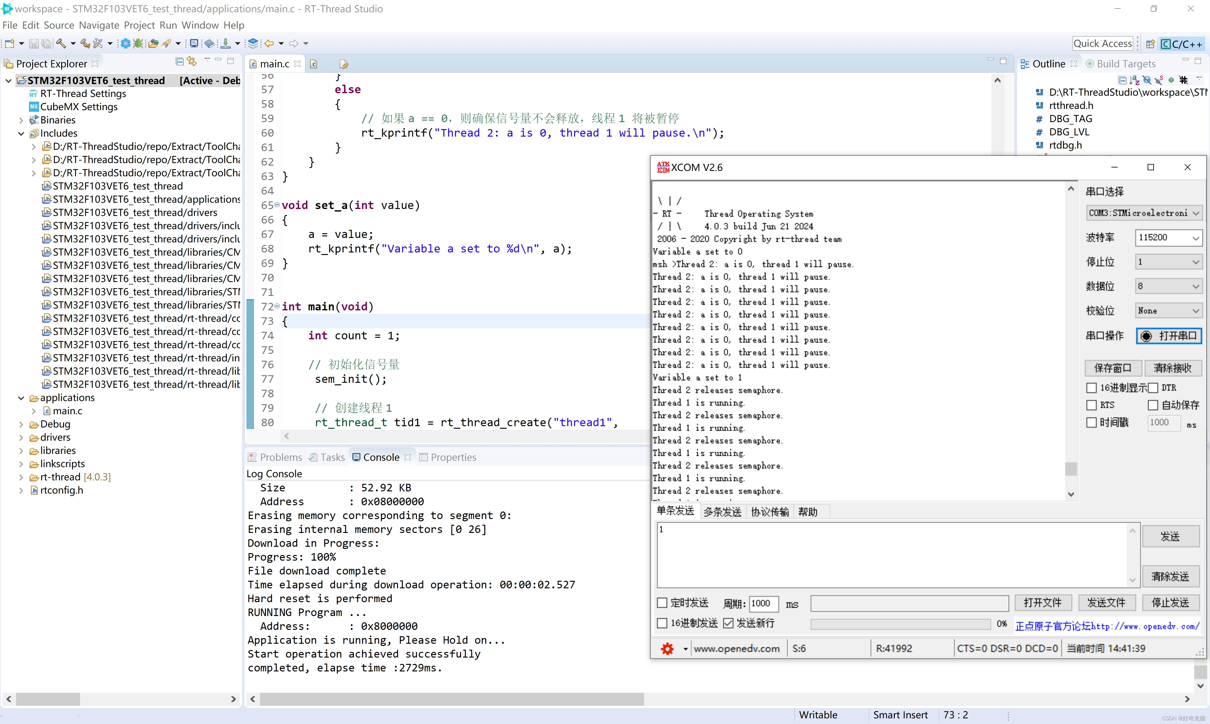
Task: Click the blue layered SDK manager icon
Action: (x=253, y=43)
